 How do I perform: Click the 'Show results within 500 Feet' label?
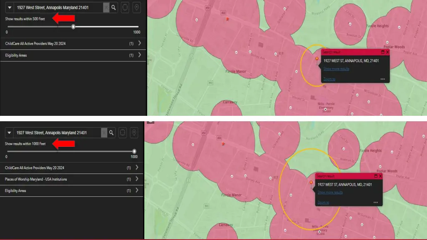pyautogui.click(x=25, y=19)
